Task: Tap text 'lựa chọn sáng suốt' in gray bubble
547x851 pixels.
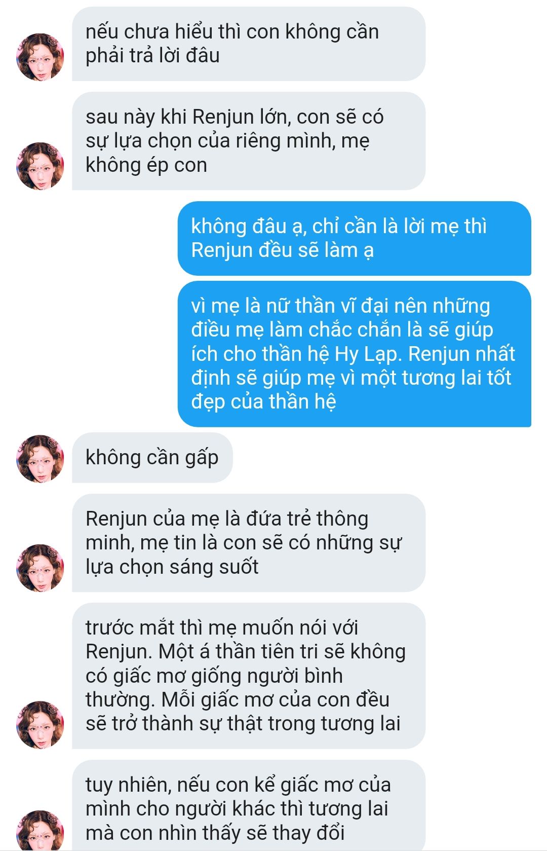Action: coord(172,567)
